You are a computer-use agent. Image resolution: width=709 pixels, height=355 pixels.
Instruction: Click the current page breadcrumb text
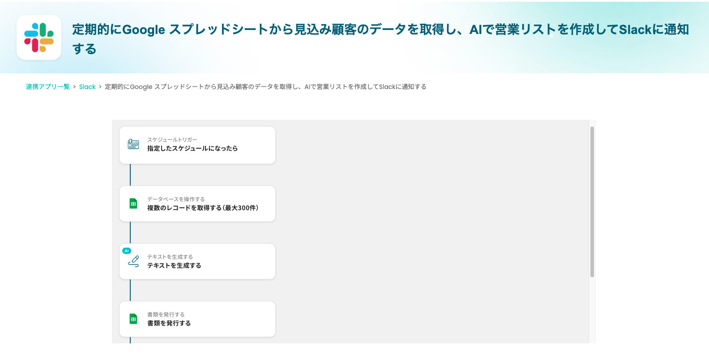(x=265, y=87)
